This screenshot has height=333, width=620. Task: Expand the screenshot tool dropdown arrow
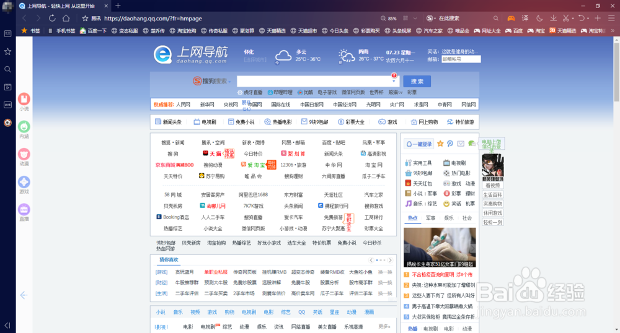tap(572, 19)
